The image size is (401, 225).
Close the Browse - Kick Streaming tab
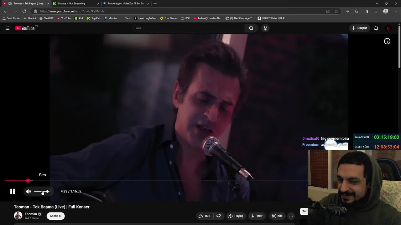tap(98, 3)
